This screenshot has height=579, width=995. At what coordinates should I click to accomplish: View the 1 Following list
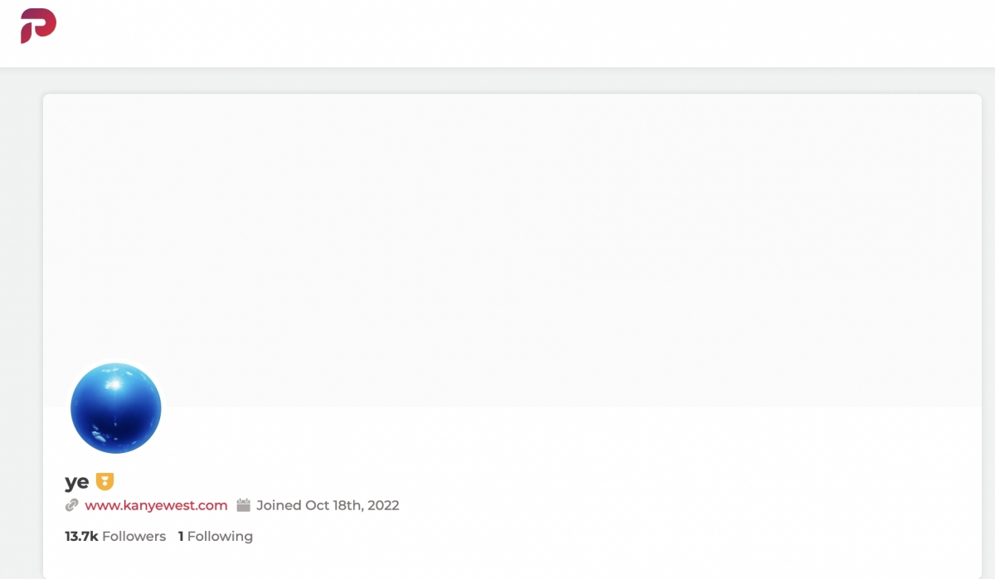216,537
